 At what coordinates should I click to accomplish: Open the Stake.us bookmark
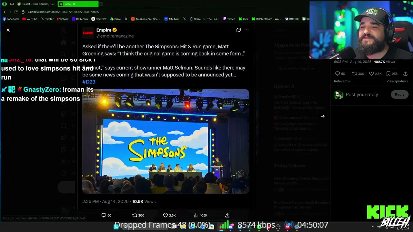pos(204,19)
